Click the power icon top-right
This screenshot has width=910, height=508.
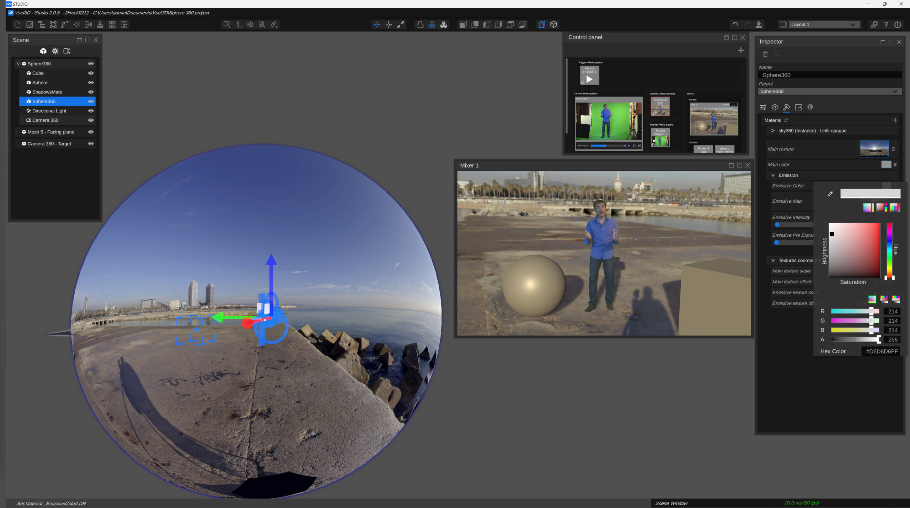point(898,24)
